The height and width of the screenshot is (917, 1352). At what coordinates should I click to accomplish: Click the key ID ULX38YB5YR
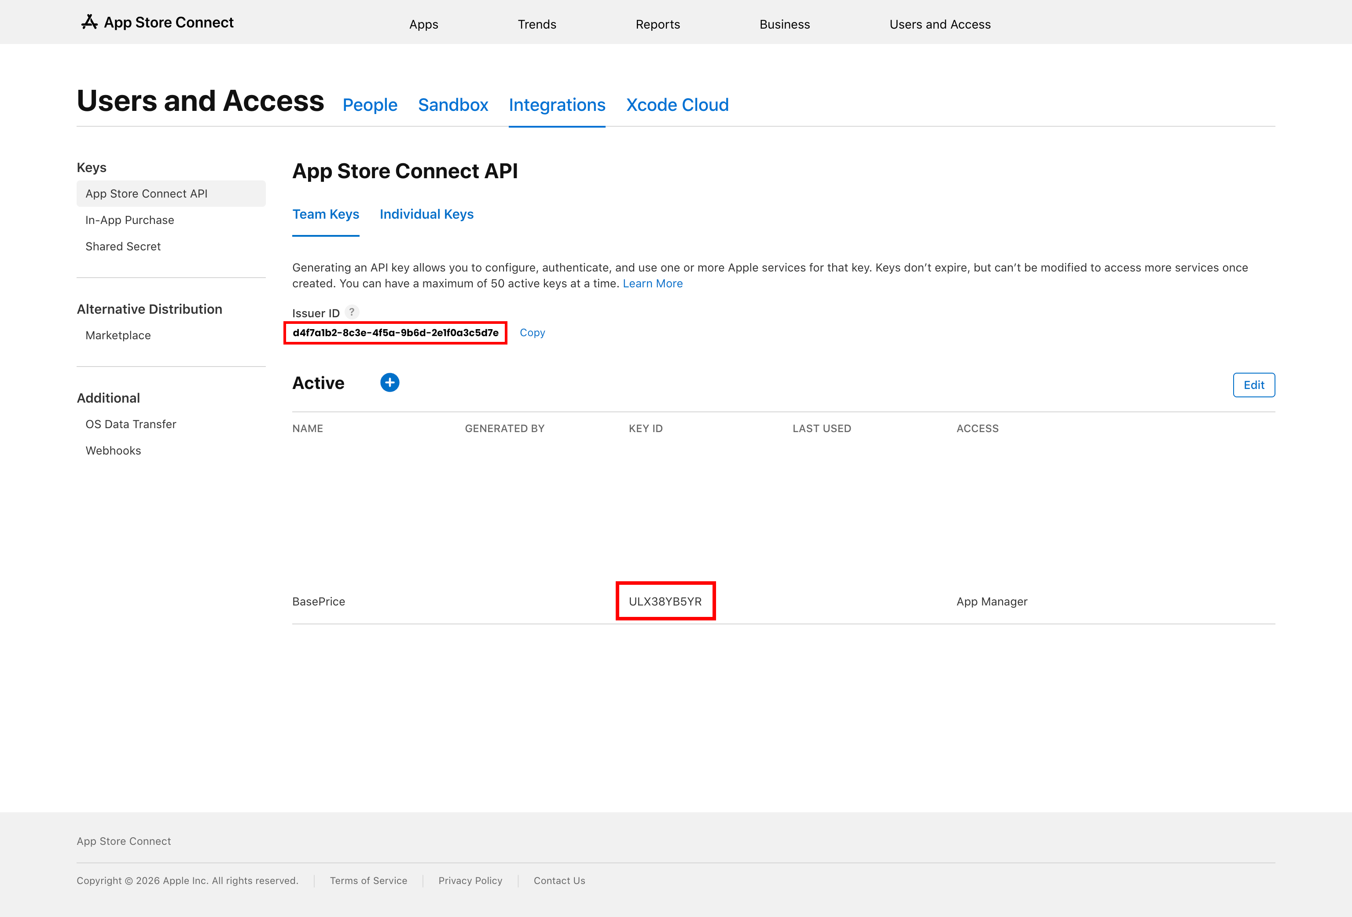tap(665, 601)
